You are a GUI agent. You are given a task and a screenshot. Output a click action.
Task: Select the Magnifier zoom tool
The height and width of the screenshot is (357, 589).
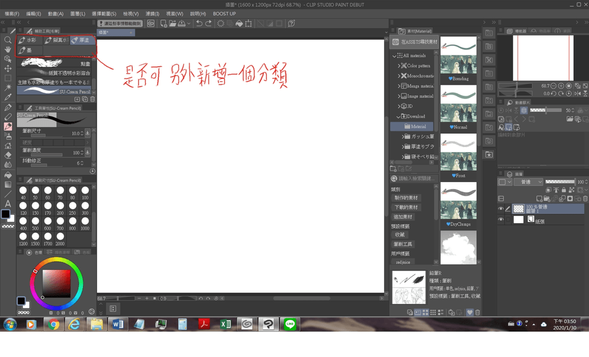click(x=7, y=39)
